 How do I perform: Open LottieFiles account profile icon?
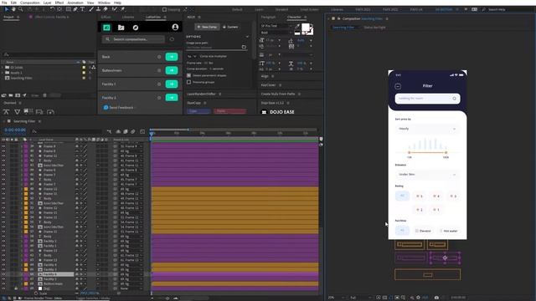tap(175, 27)
